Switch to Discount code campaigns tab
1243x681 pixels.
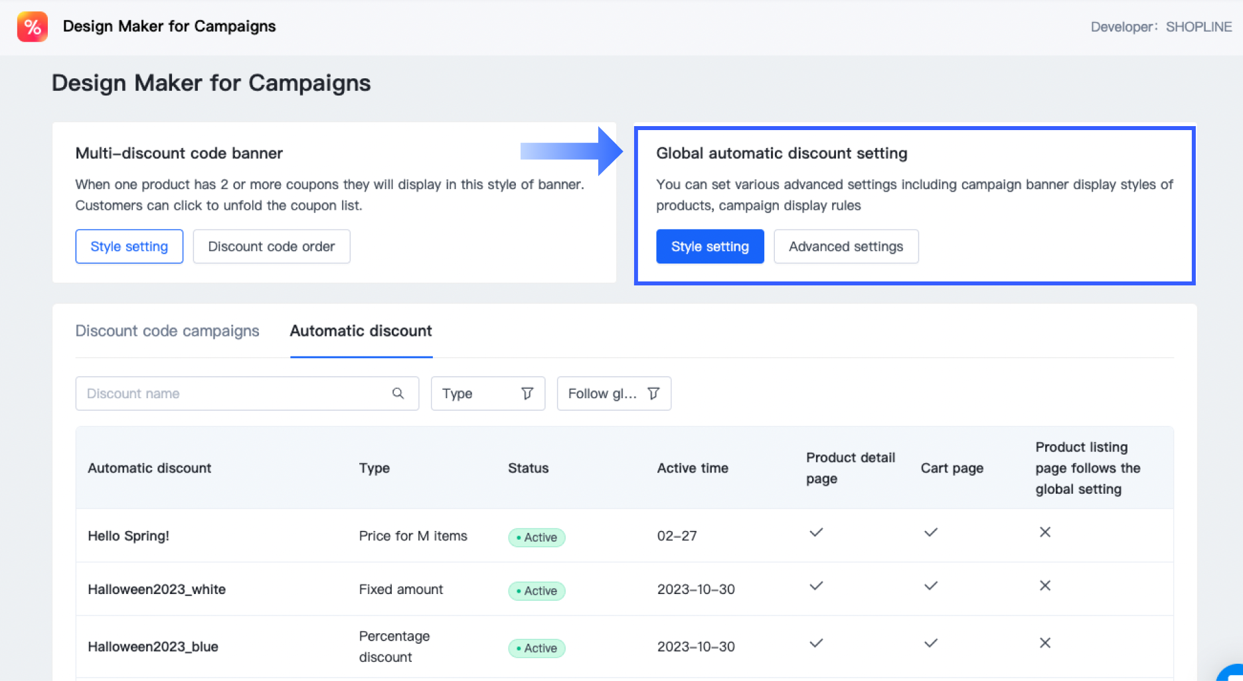click(x=167, y=331)
